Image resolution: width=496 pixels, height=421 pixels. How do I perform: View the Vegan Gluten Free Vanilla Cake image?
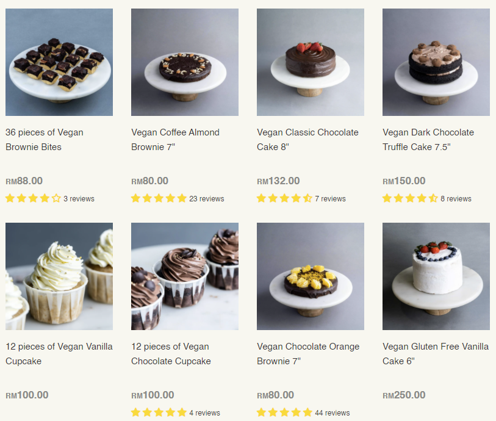point(436,276)
